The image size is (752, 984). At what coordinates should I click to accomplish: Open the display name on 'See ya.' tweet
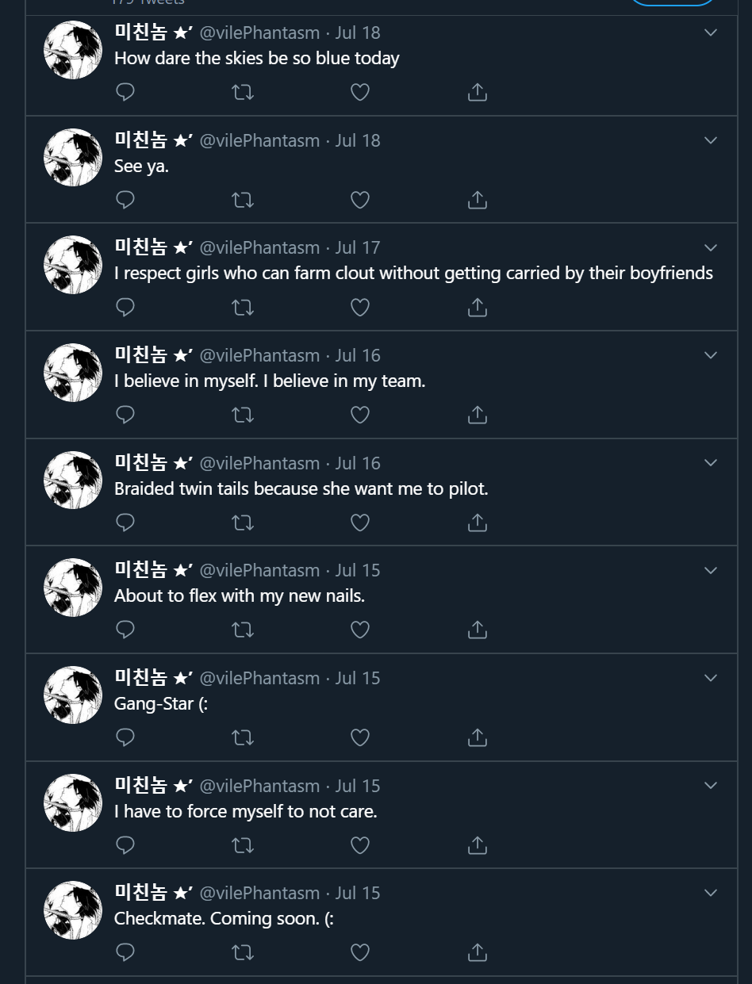coord(154,140)
